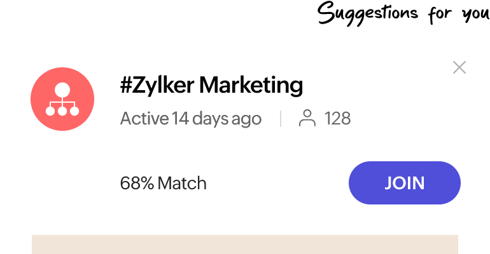The image size is (490, 254).
Task: Click the members person icon
Action: (307, 118)
